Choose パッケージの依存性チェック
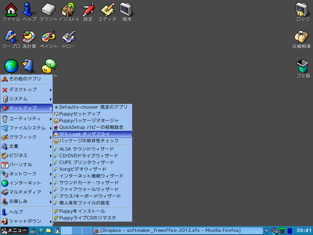The width and height of the screenshot is (313, 235). pos(92,141)
